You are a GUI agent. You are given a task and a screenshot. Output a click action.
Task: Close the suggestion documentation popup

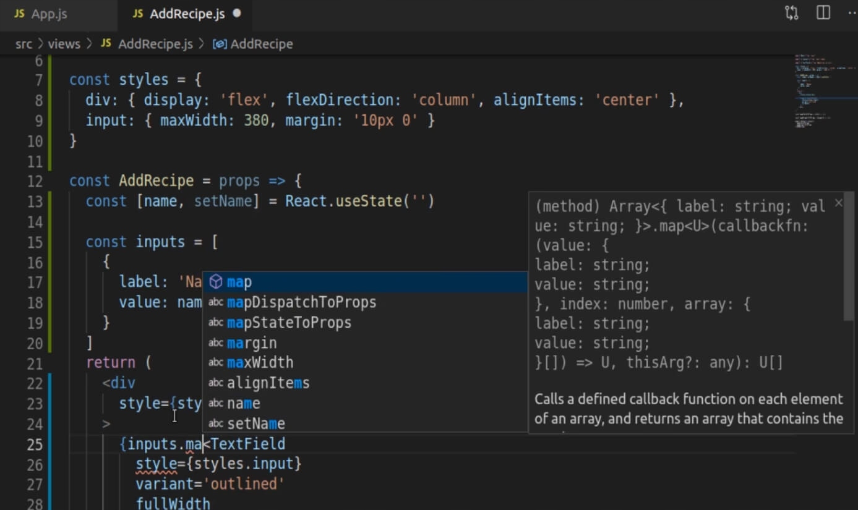[838, 203]
